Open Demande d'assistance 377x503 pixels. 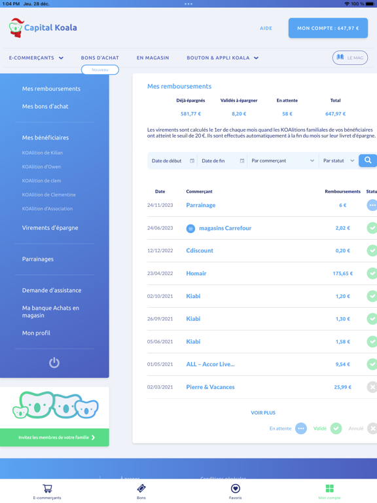coord(52,290)
